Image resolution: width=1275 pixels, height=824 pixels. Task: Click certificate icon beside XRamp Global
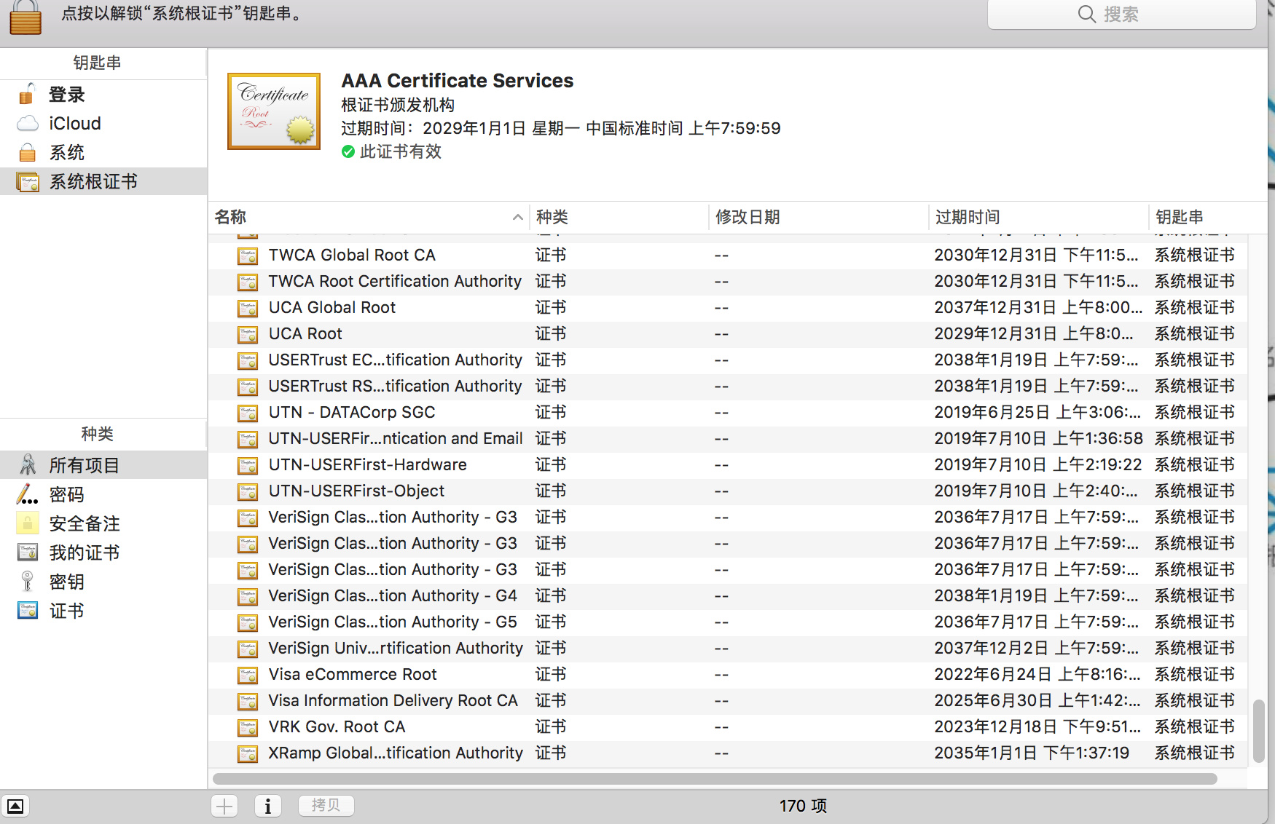click(248, 754)
